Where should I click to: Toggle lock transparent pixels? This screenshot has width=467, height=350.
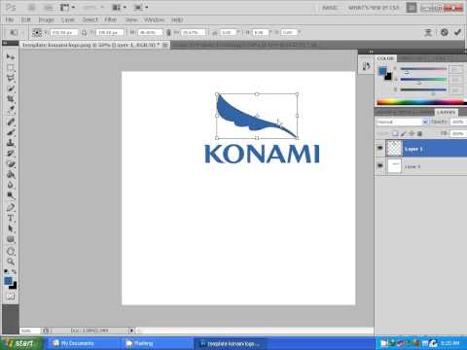point(395,133)
